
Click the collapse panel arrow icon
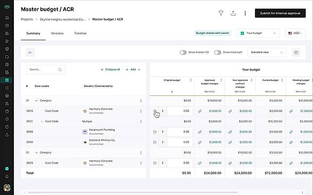click(x=30, y=52)
